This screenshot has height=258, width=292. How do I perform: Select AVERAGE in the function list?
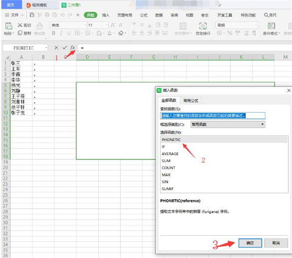coord(170,154)
